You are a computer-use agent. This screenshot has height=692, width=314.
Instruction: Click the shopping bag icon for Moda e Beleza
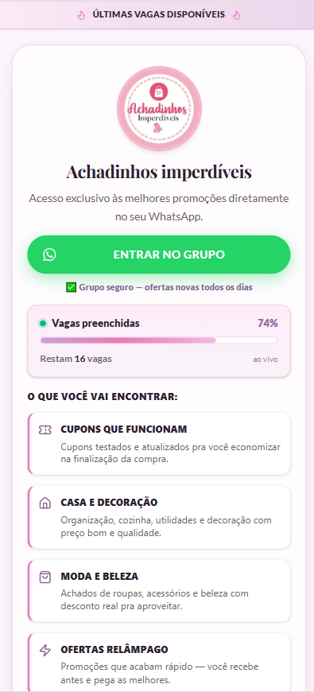click(45, 577)
